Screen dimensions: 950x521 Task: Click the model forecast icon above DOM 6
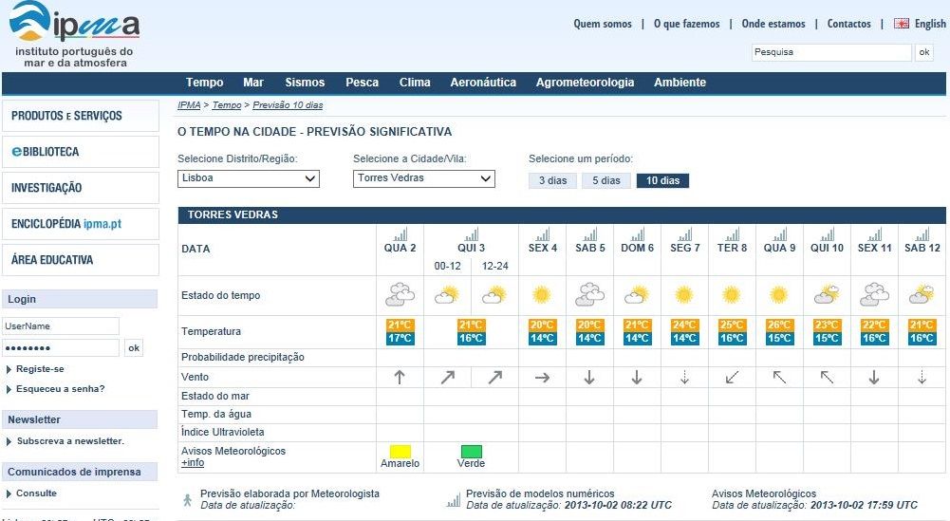tap(638, 234)
